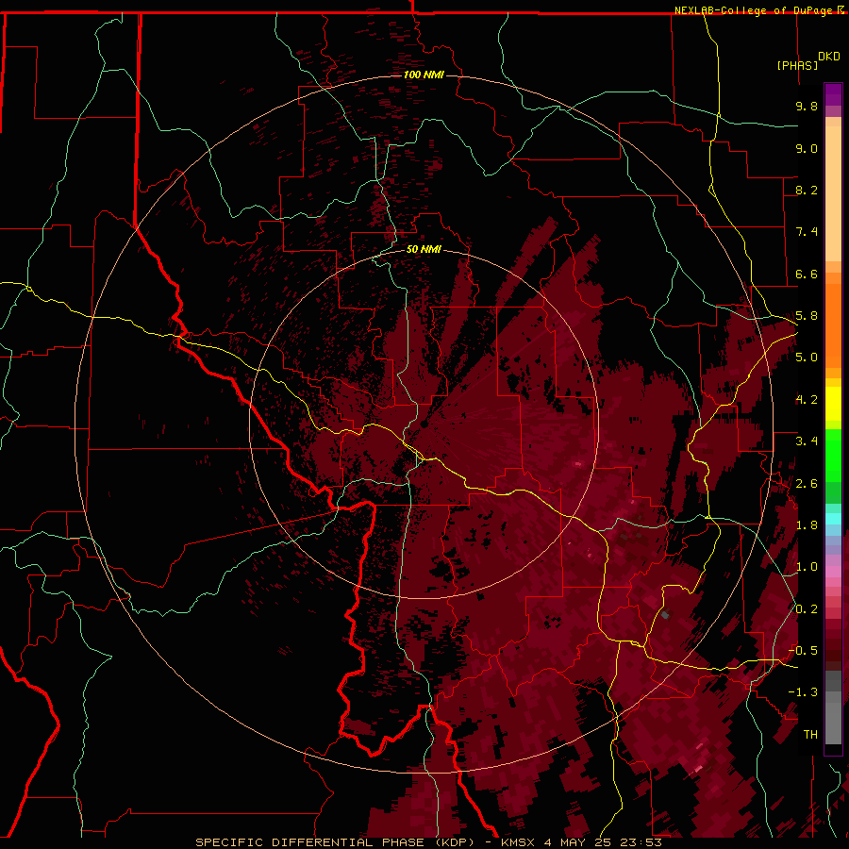This screenshot has width=849, height=849.
Task: Click the 8.2 value on color scale
Action: click(807, 190)
